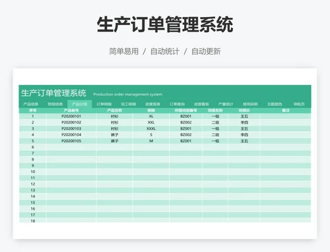This screenshot has height=252, width=330.
Task: Select the 裤子 cell in row 5
Action: [115, 141]
